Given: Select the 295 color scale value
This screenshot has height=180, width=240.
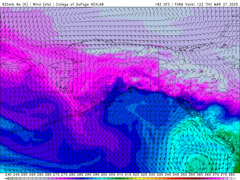Looking at the screenshot, I should (96, 175).
